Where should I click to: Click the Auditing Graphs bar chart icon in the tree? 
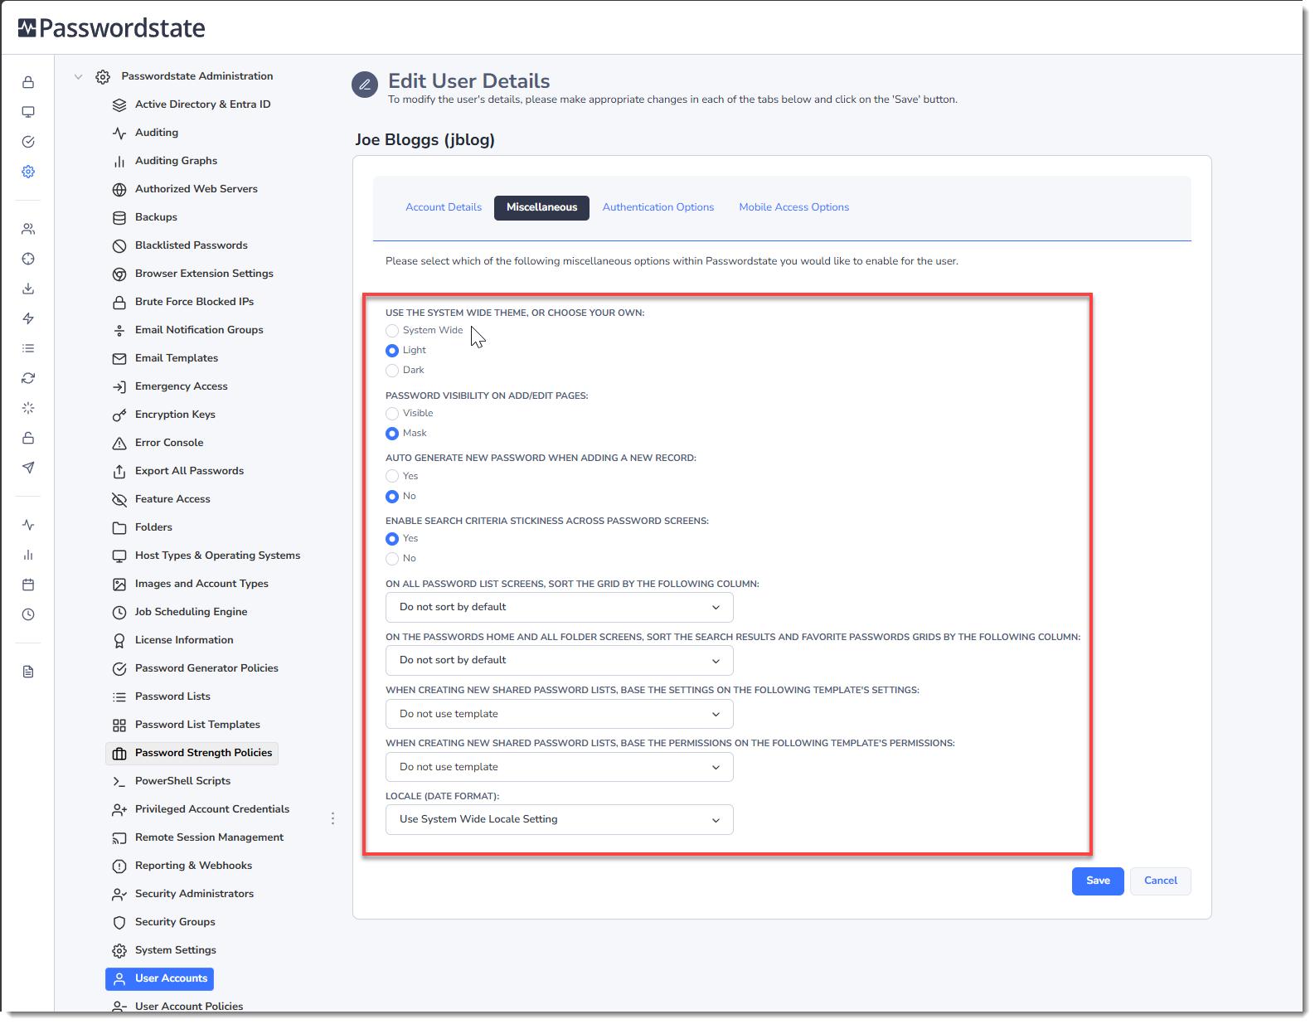coord(119,162)
